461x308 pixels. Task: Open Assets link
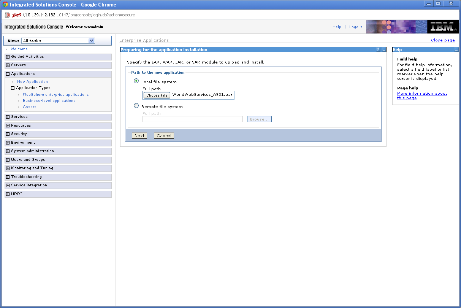click(30, 107)
